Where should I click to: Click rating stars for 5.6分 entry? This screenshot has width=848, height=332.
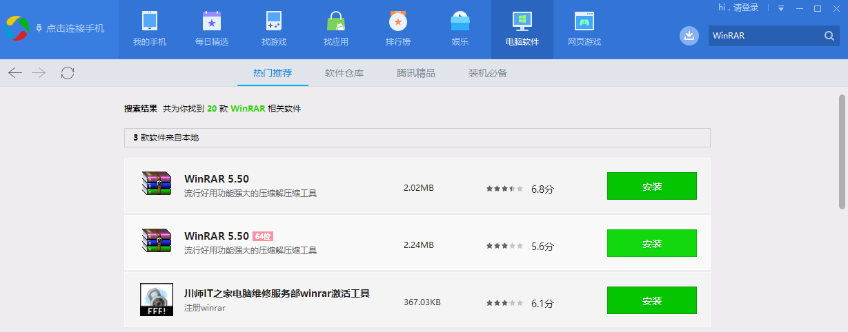pyautogui.click(x=504, y=245)
